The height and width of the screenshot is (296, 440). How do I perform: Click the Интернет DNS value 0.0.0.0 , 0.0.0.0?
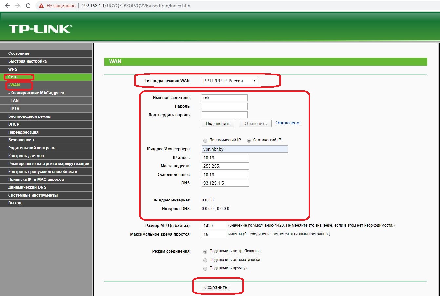pos(215,209)
